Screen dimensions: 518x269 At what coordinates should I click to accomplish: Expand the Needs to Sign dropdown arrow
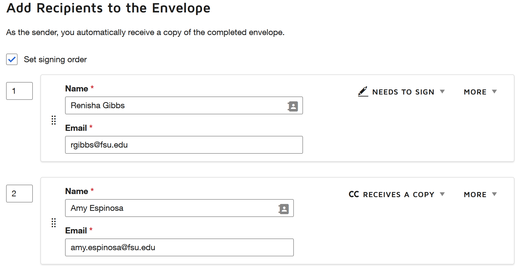pyautogui.click(x=442, y=91)
